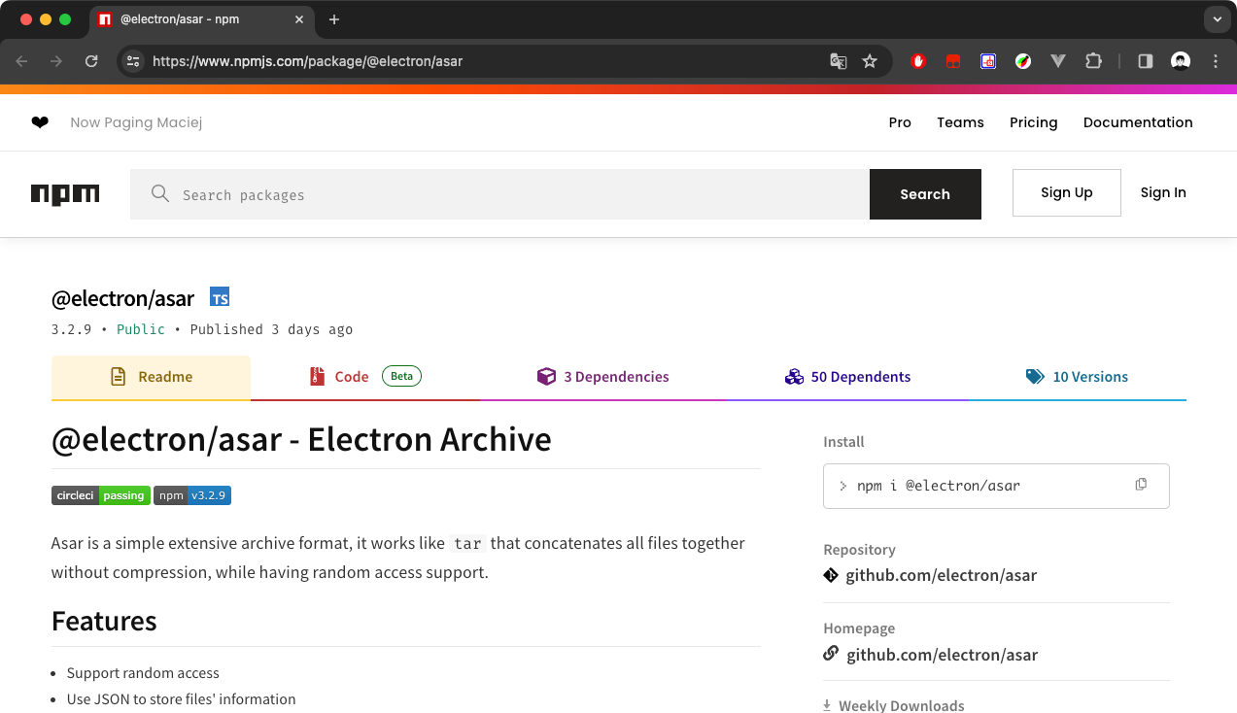Open a new browser tab
The width and height of the screenshot is (1237, 713).
pos(334,19)
